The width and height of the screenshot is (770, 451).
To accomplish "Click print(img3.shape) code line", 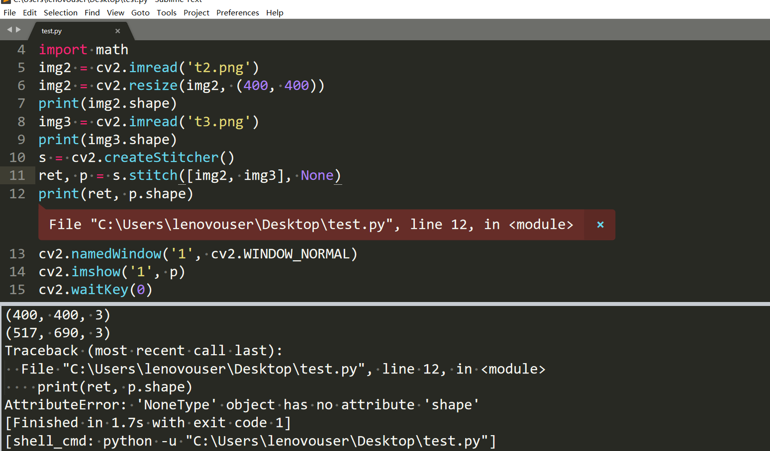I will 107,140.
